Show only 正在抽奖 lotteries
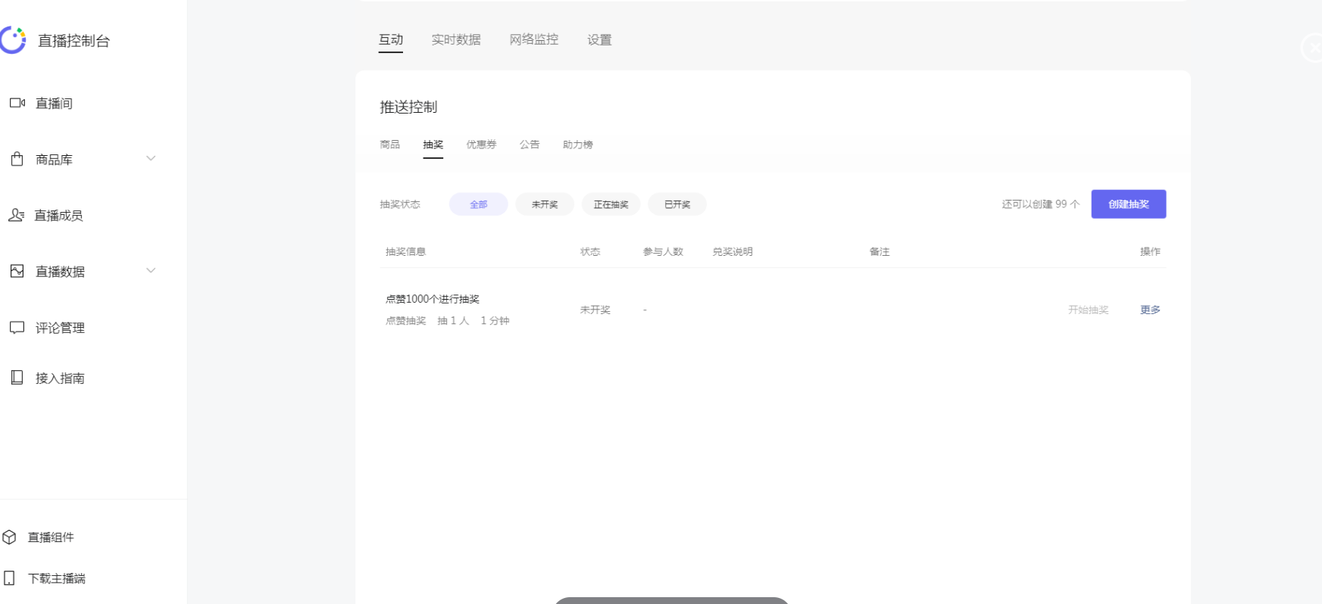 coord(611,204)
